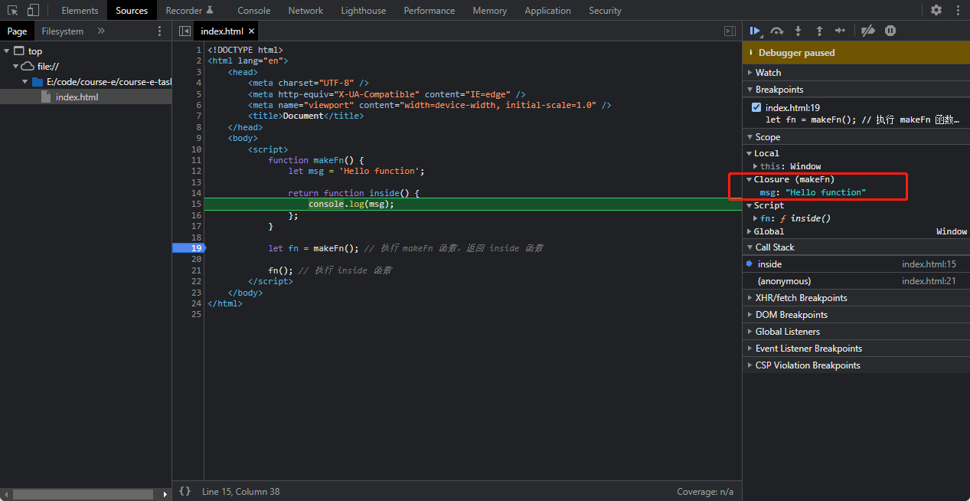The width and height of the screenshot is (970, 501).
Task: Step out of current function
Action: (x=819, y=31)
